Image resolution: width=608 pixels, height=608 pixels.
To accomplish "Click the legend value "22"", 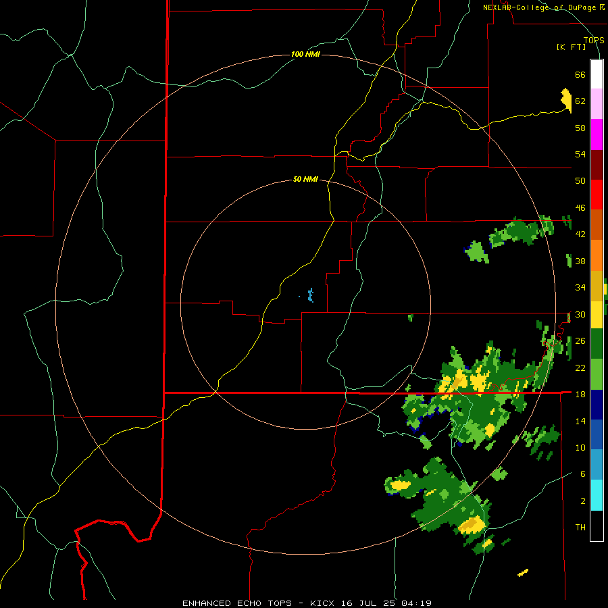I will 580,368.
